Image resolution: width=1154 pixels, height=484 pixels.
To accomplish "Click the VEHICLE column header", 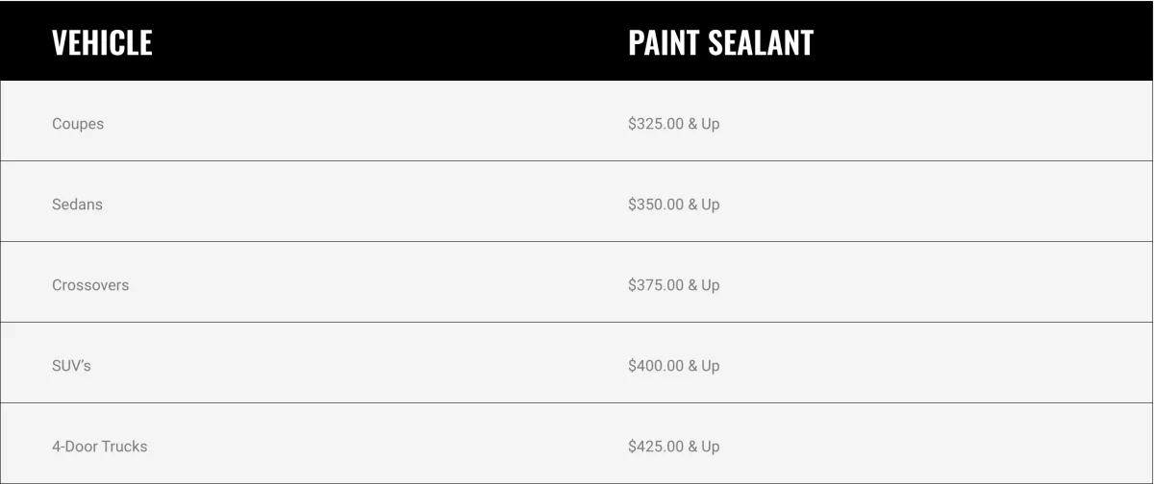I will tap(102, 42).
